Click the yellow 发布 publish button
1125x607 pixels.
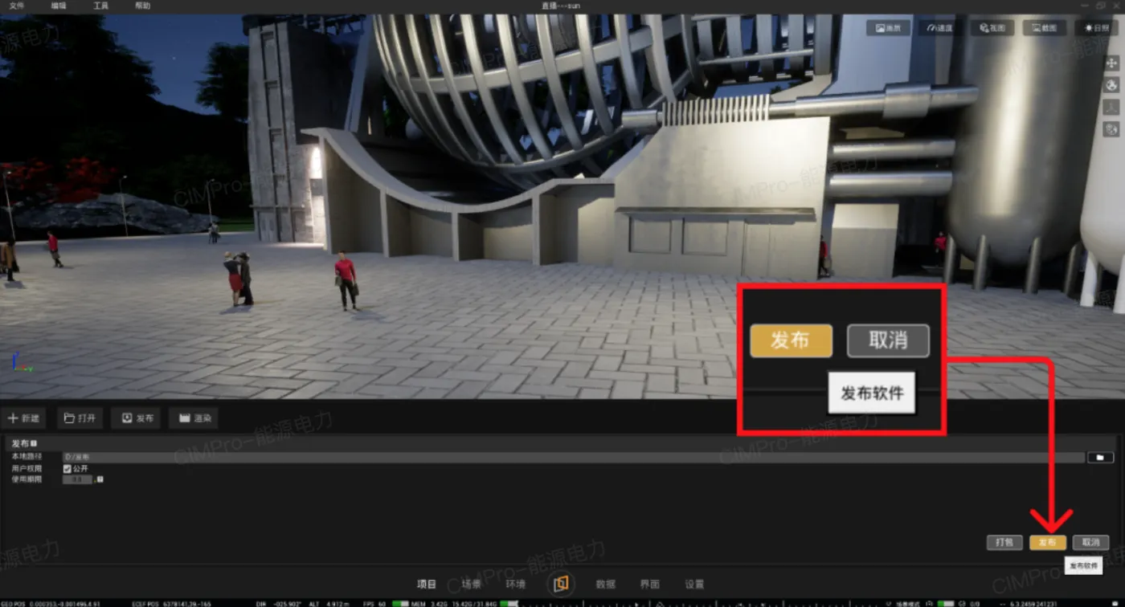pyautogui.click(x=1048, y=543)
